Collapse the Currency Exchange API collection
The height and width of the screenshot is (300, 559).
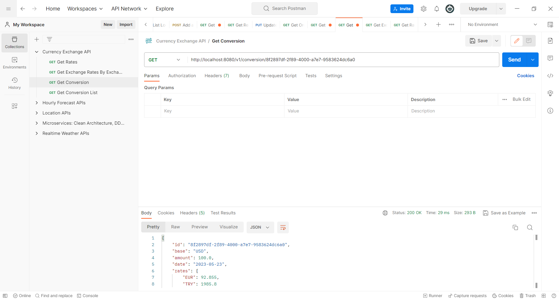click(37, 52)
